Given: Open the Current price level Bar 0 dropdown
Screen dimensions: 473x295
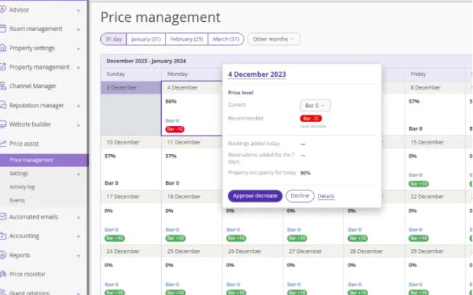Looking at the screenshot, I should coord(315,105).
